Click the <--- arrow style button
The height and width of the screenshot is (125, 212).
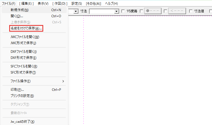pos(177,11)
